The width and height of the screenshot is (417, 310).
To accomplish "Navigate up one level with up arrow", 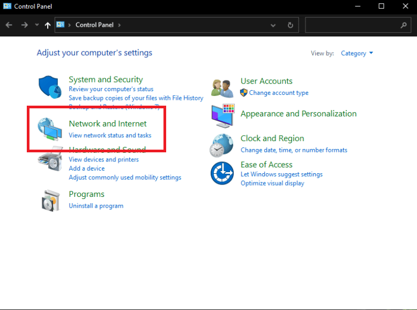I will [48, 25].
